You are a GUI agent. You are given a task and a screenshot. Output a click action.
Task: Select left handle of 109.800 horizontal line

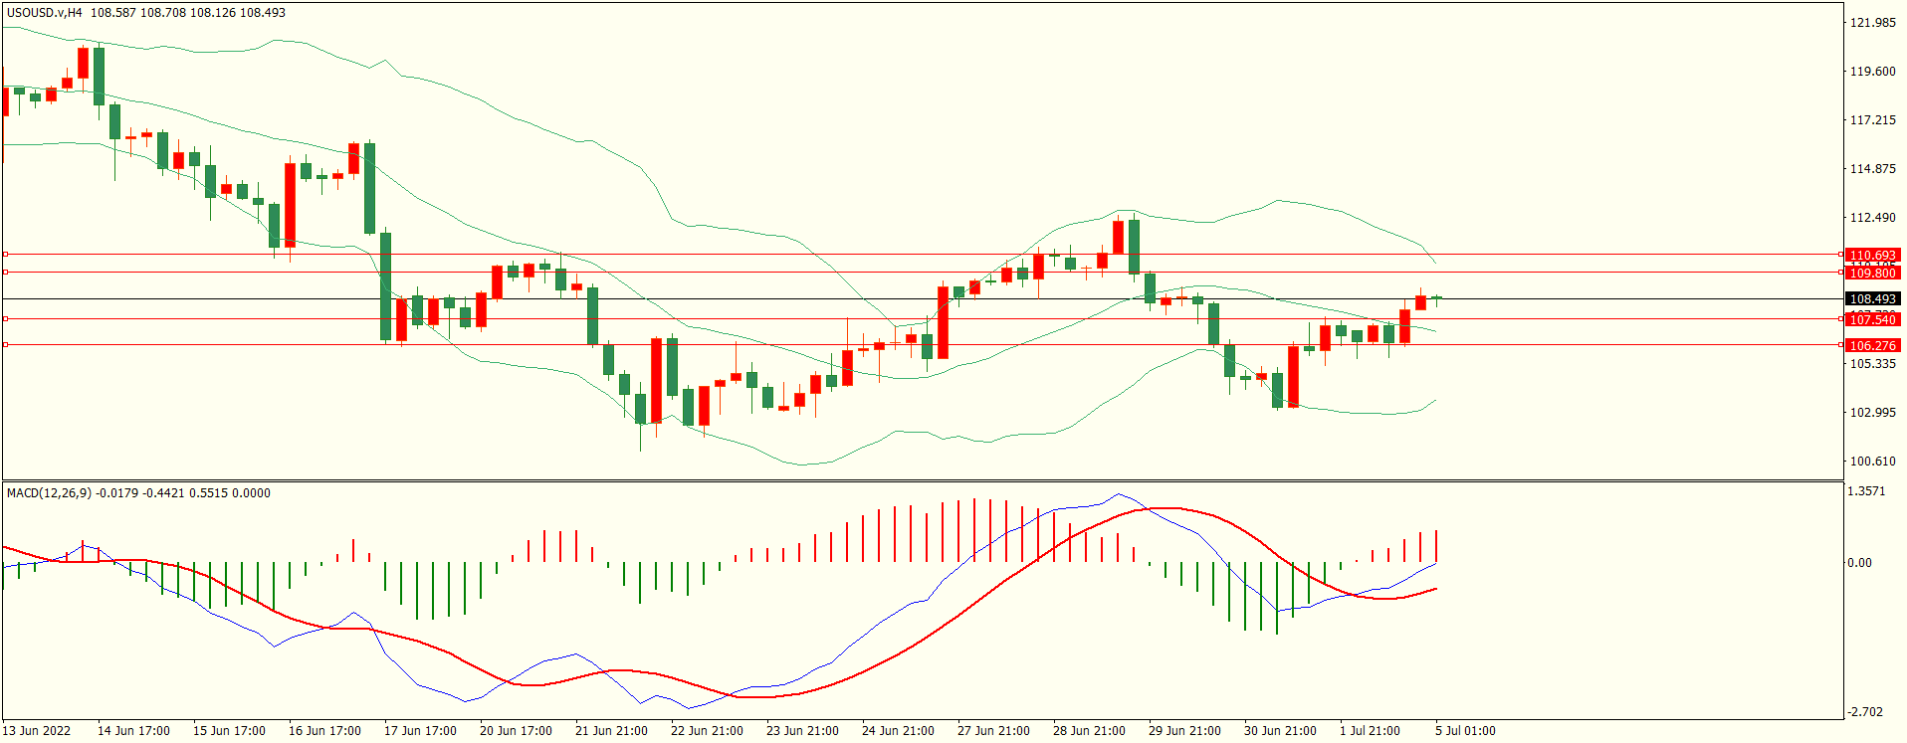5,273
